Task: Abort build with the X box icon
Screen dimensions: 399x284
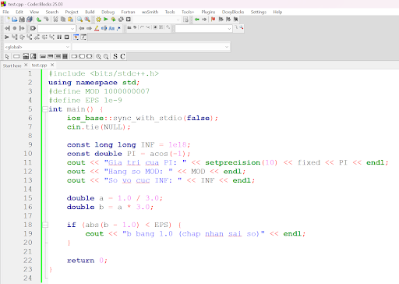Action: pyautogui.click(x=129, y=20)
